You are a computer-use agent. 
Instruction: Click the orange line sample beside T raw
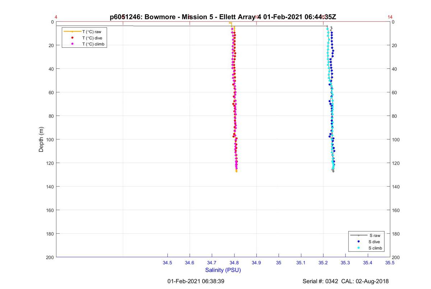point(72,32)
